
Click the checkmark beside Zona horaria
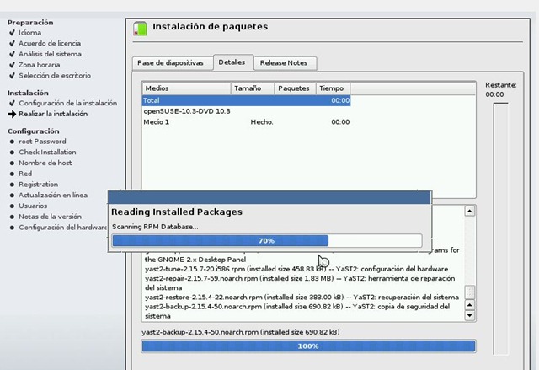[12, 65]
